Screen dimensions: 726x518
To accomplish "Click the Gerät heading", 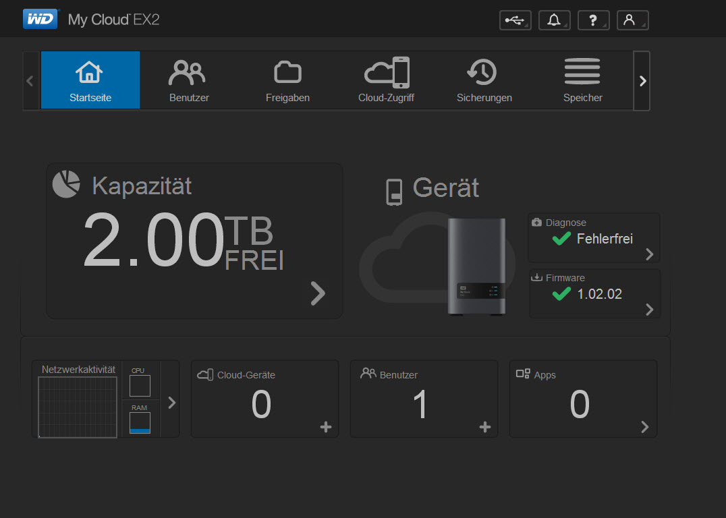I will [446, 188].
